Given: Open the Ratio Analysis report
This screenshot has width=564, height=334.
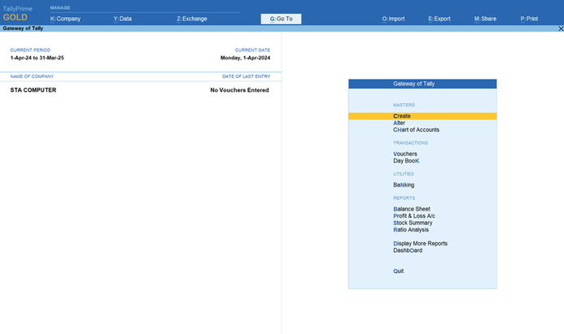Looking at the screenshot, I should click(411, 230).
